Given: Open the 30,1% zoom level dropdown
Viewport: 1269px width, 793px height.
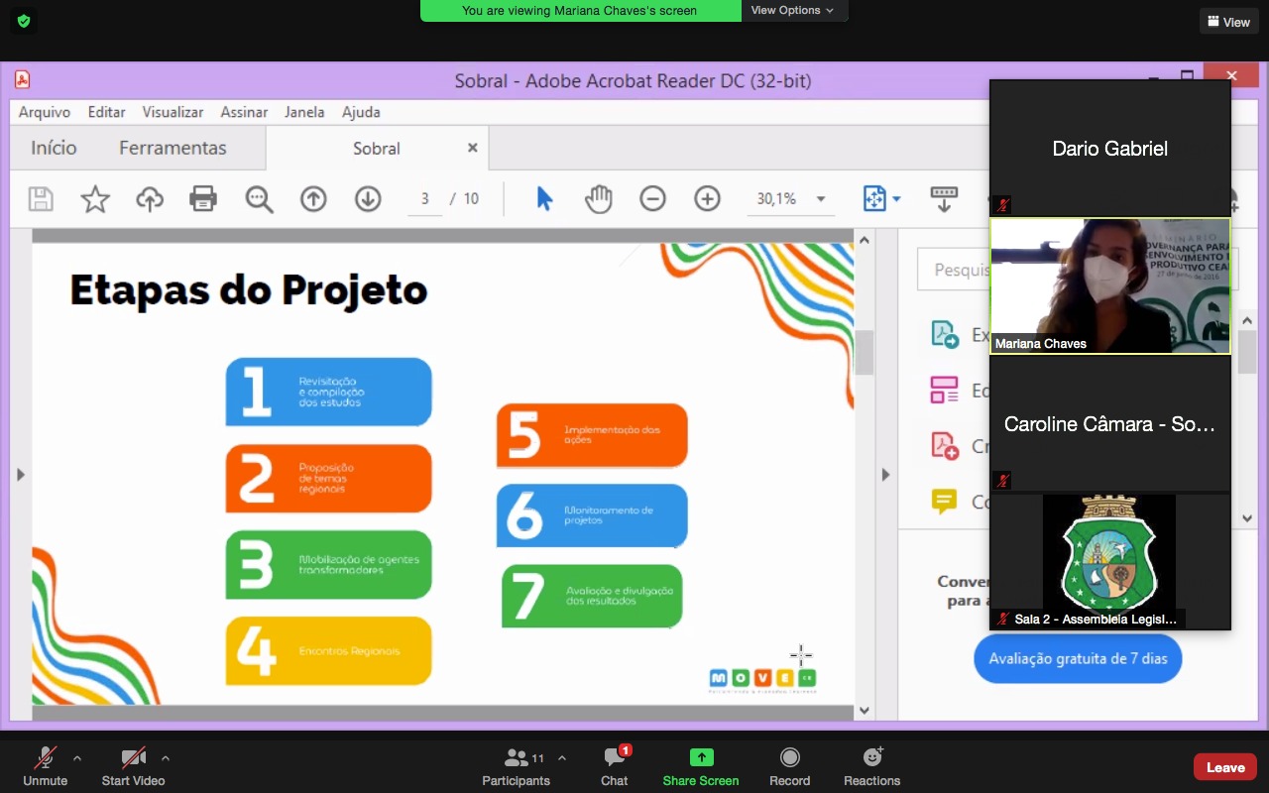Looking at the screenshot, I should coord(820,199).
